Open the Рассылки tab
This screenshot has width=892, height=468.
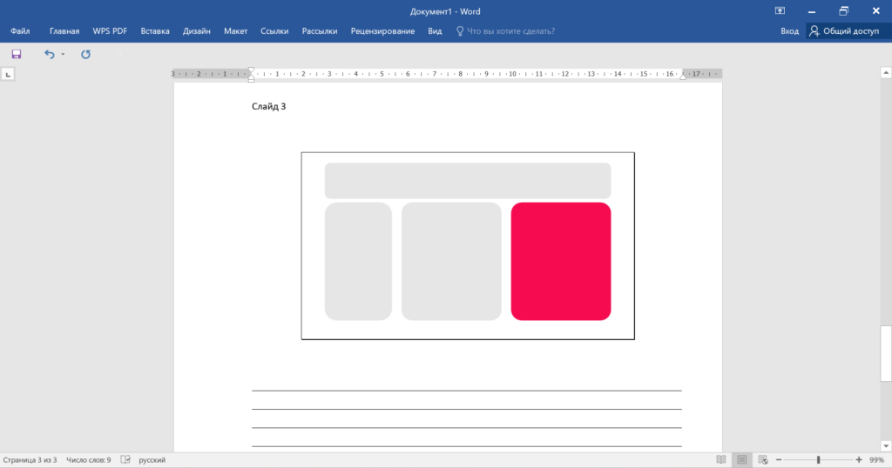(319, 31)
